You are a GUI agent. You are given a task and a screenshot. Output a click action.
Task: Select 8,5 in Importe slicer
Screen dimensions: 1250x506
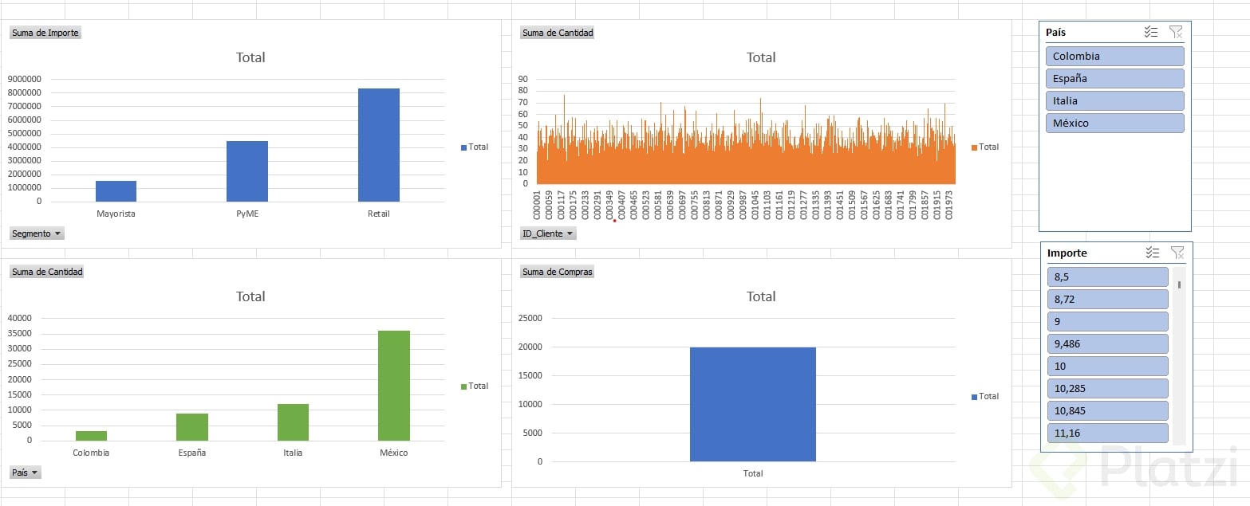1107,277
